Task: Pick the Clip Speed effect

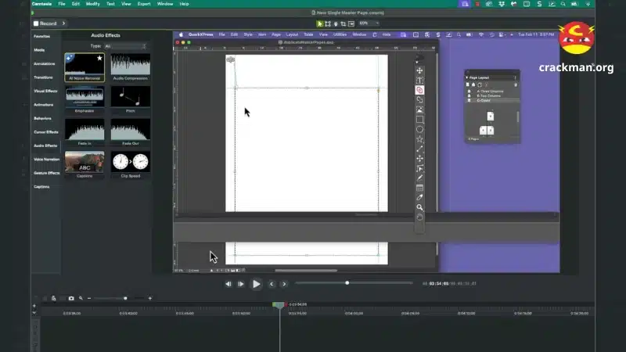Action: (131, 164)
